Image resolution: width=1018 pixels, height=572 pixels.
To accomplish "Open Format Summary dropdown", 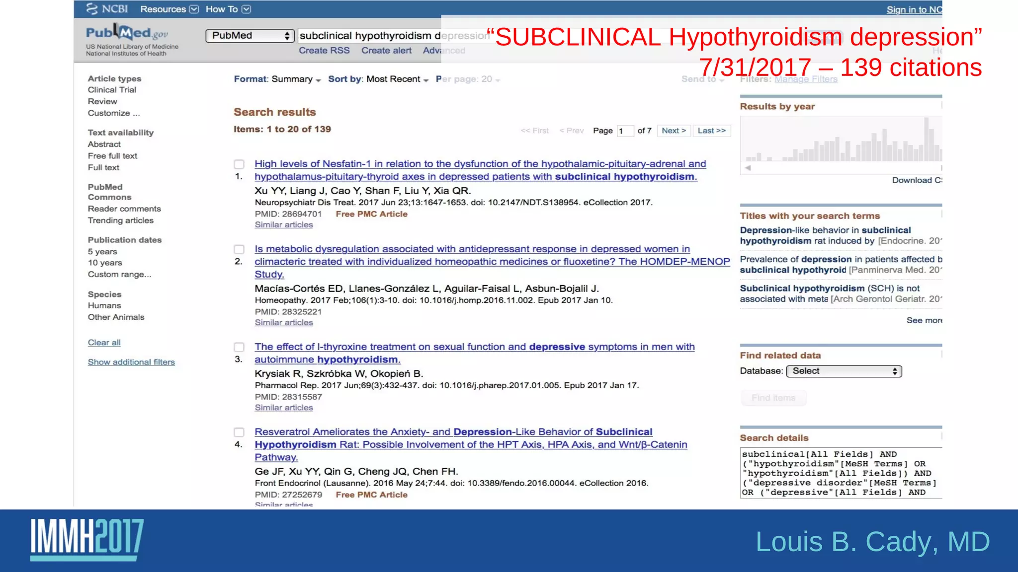I will pyautogui.click(x=277, y=79).
